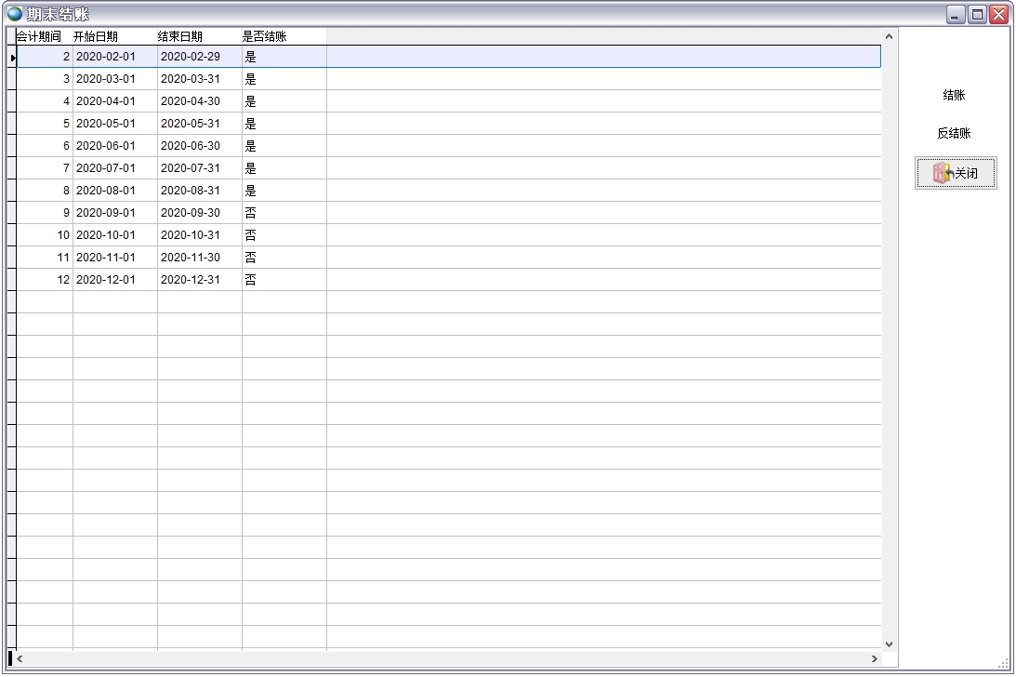Select the row starting 2020-03-01
Viewport: 1016px width, 677px height.
(x=114, y=79)
